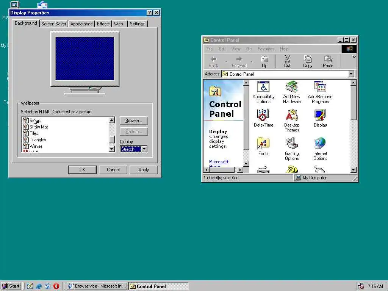Click the Paste toolbar button
The image size is (388, 291).
[x=328, y=62]
